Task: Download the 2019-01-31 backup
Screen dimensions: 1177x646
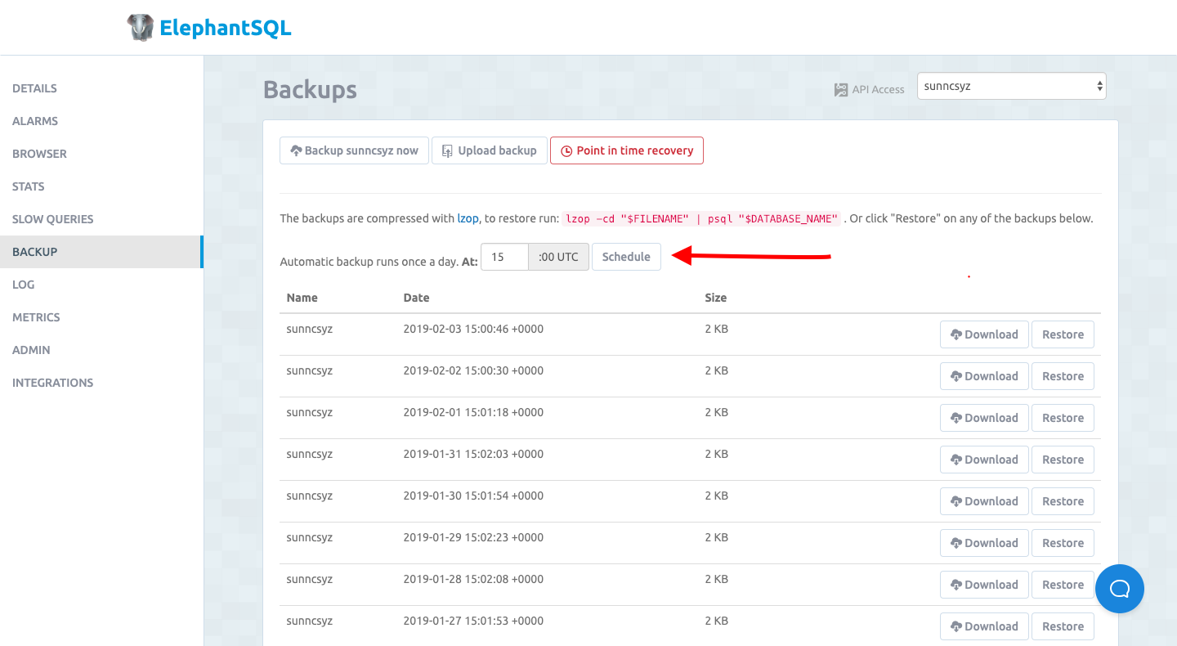Action: [x=983, y=460]
